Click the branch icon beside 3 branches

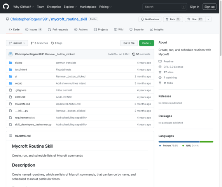[x=32, y=43]
